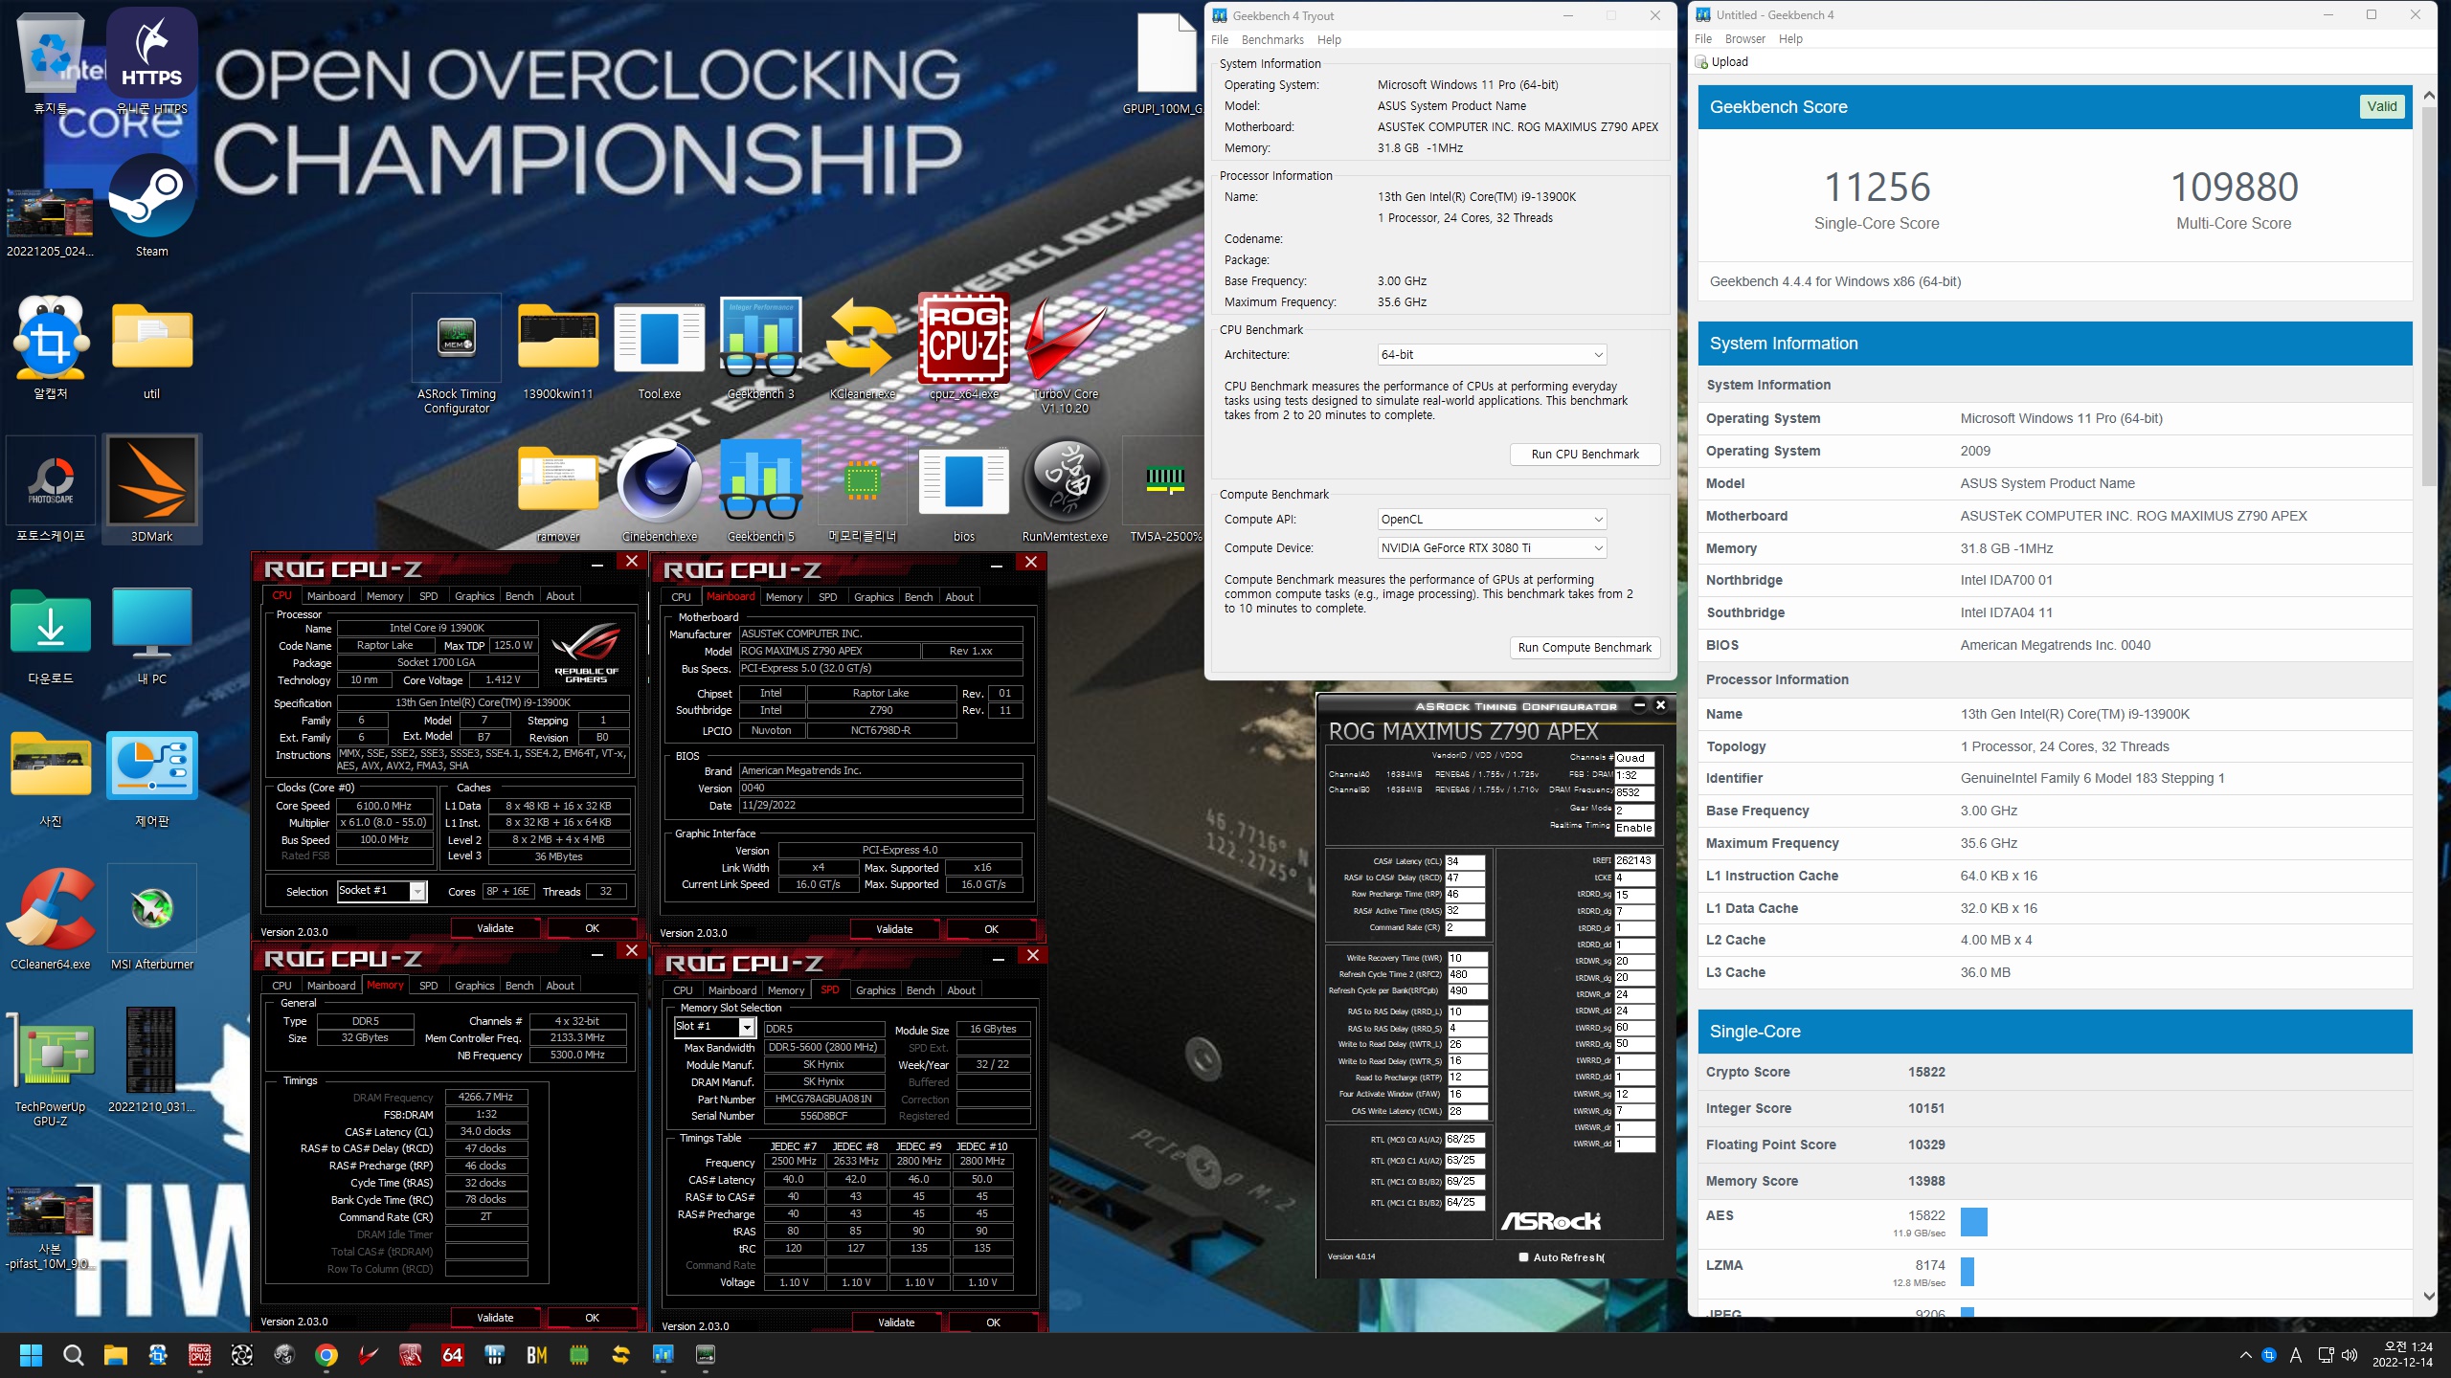Screen dimensions: 2451x1378
Task: Click the Run CPU Benchmark button
Action: [x=1585, y=455]
